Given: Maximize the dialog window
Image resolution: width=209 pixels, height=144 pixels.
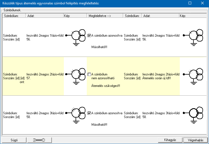Looking at the screenshot, I should click(190, 3).
